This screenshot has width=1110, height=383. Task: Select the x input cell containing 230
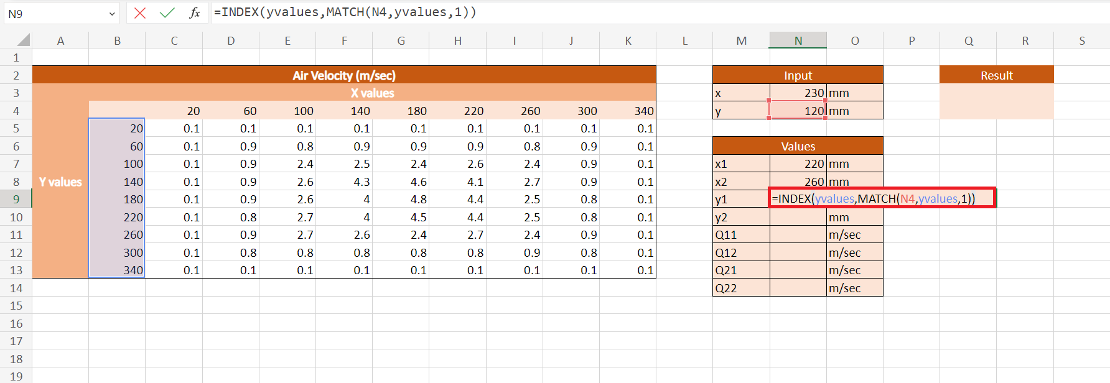[x=798, y=93]
